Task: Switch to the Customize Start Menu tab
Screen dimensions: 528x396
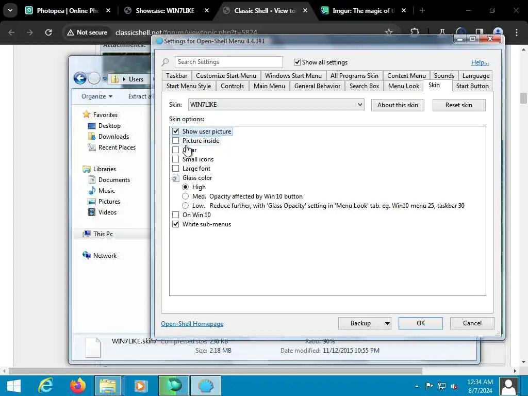Action: pyautogui.click(x=226, y=76)
